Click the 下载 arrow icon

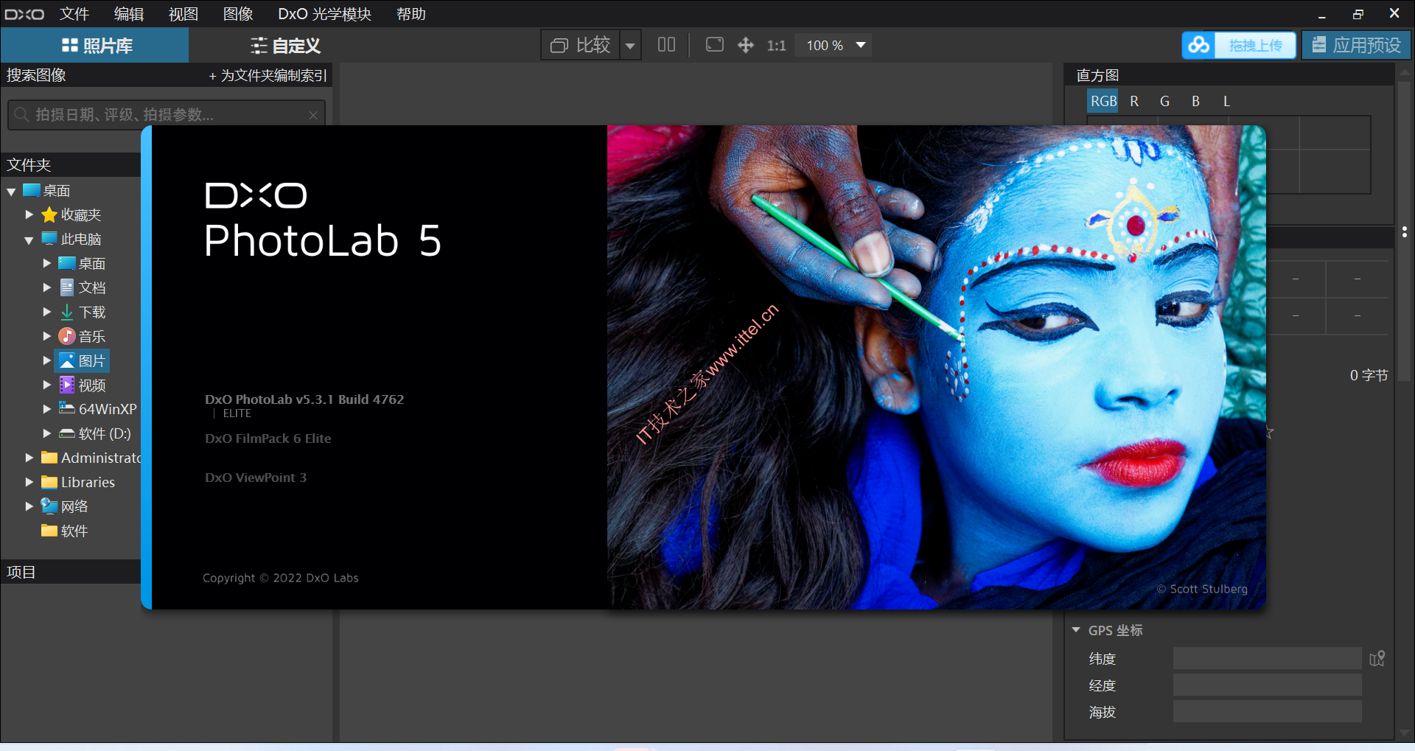[67, 312]
